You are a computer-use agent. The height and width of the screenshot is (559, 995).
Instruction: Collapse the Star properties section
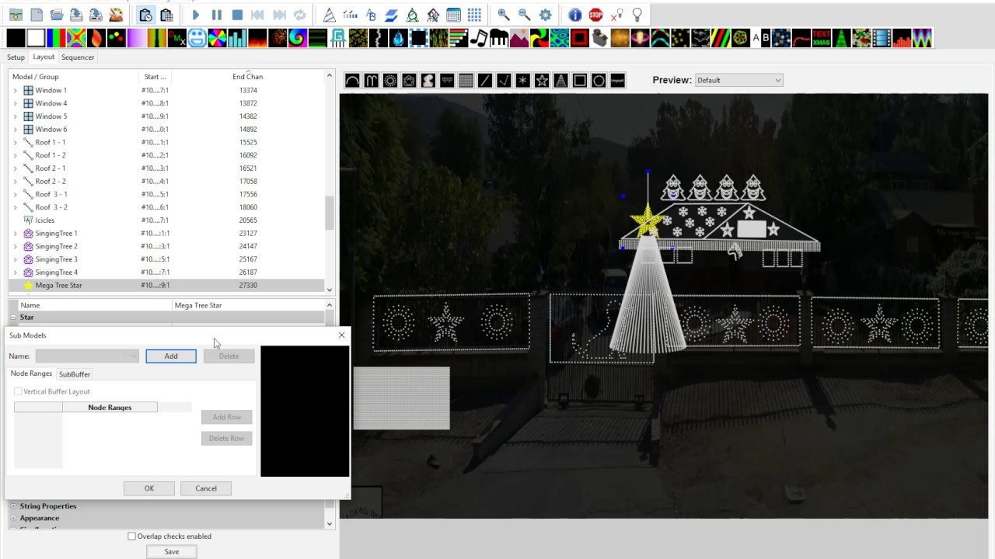tap(13, 318)
